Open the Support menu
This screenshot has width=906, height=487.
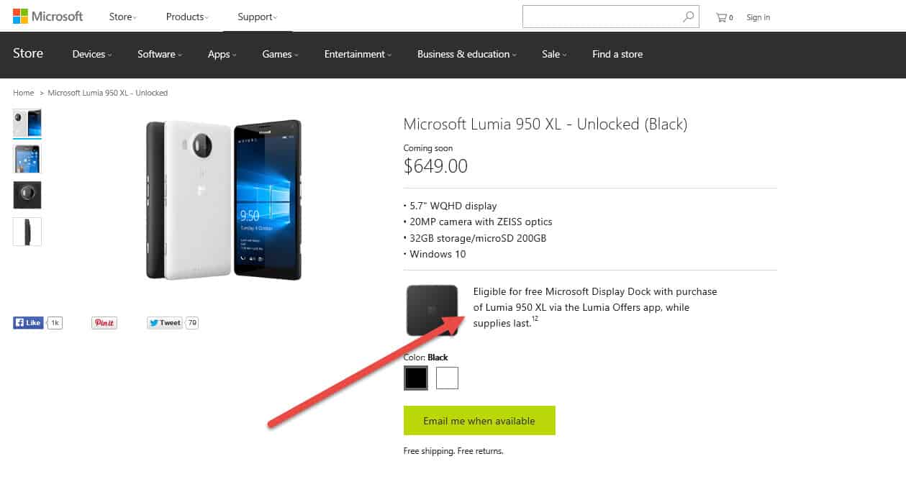(257, 17)
